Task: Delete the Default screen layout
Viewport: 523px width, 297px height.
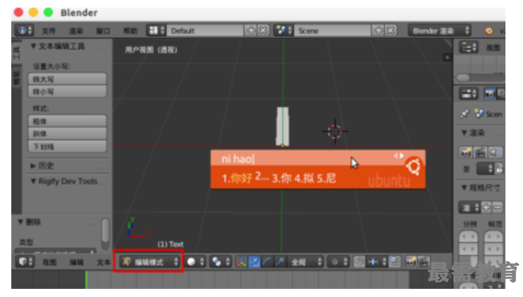Action: pyautogui.click(x=263, y=31)
